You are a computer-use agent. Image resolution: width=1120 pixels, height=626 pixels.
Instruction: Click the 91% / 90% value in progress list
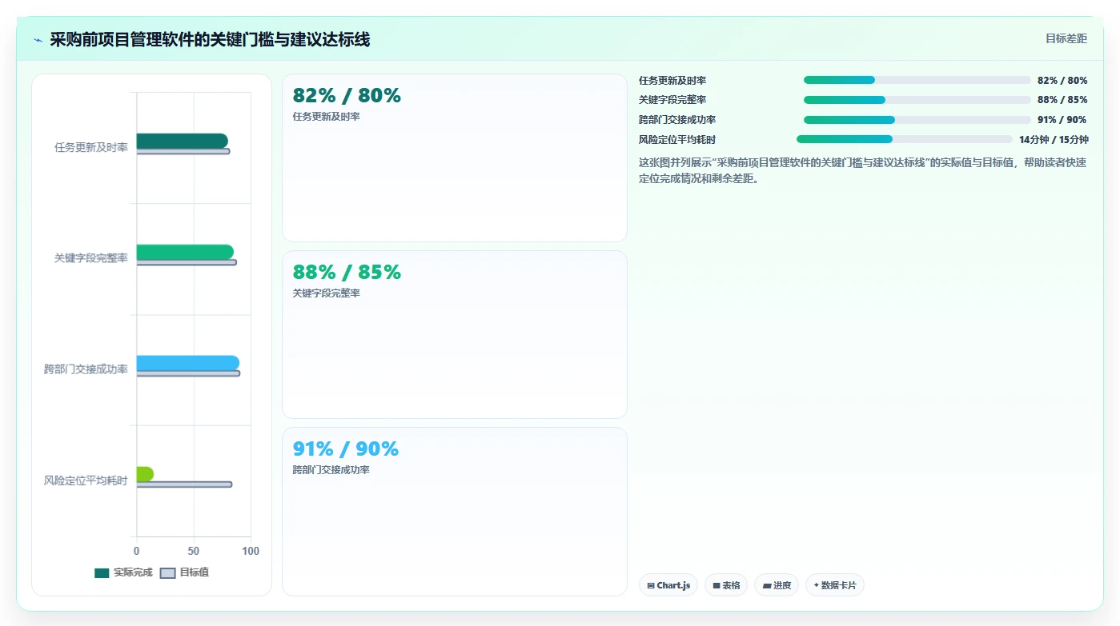point(1062,120)
